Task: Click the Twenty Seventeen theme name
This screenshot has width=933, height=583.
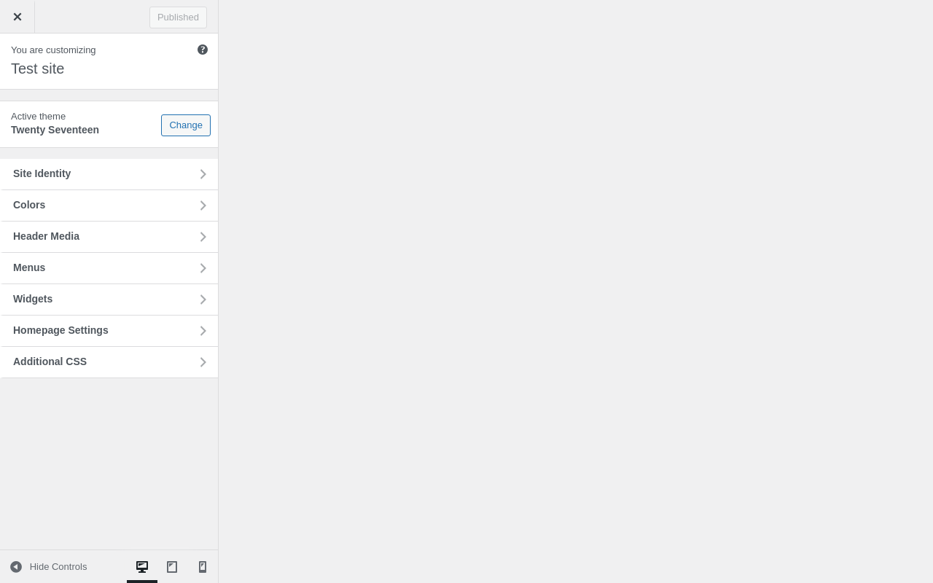Action: pyautogui.click(x=55, y=130)
